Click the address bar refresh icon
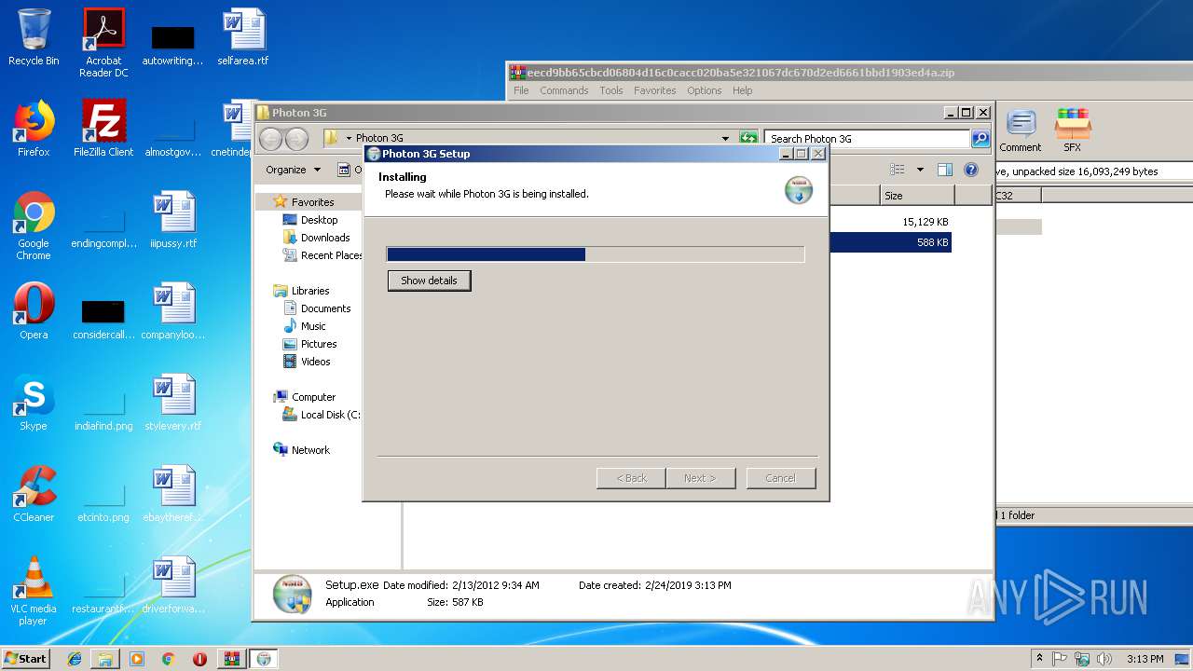Image resolution: width=1193 pixels, height=671 pixels. pyautogui.click(x=748, y=138)
